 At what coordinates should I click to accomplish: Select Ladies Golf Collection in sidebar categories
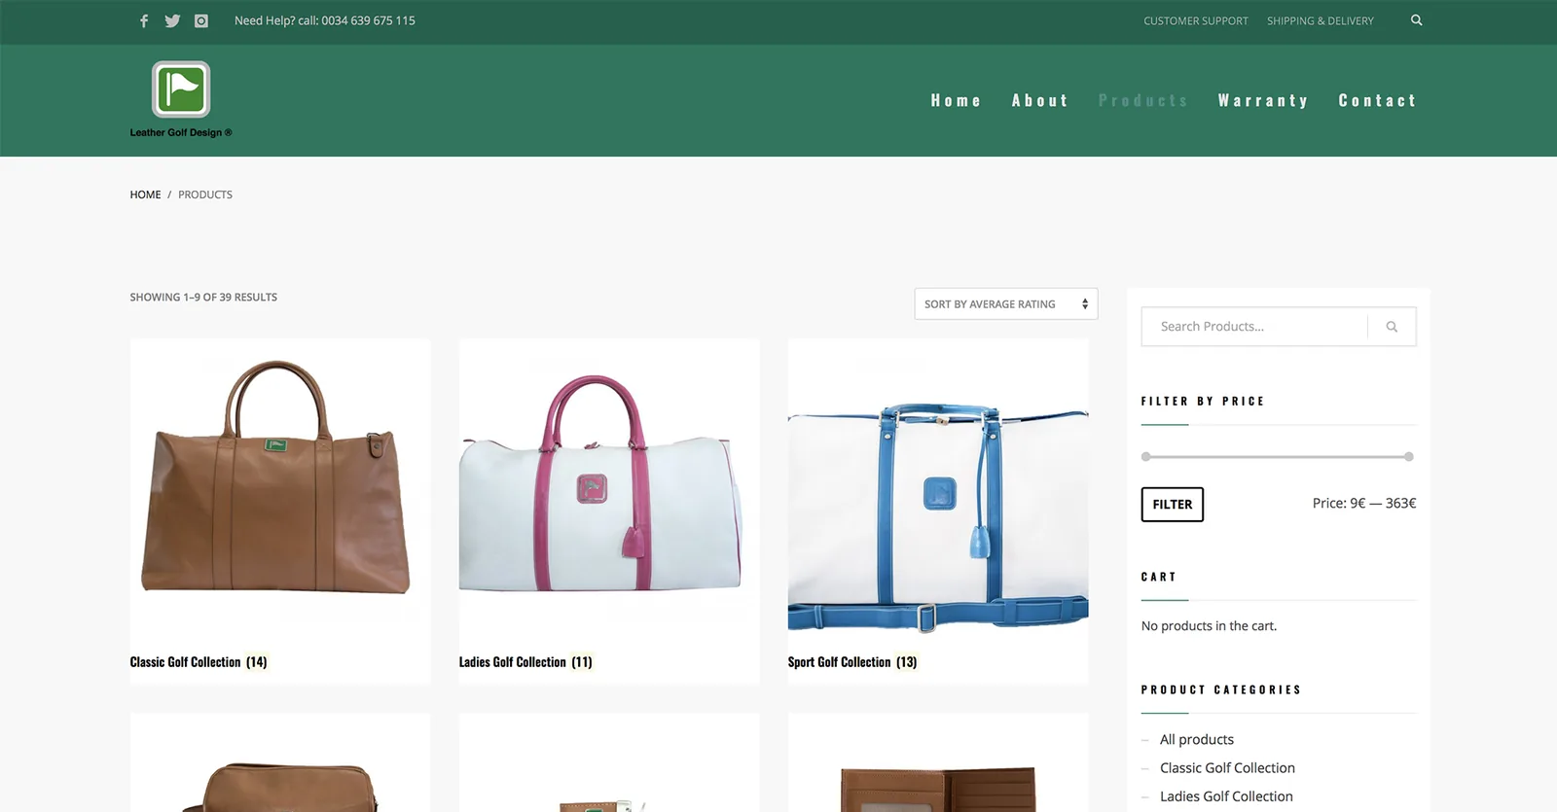(x=1226, y=795)
